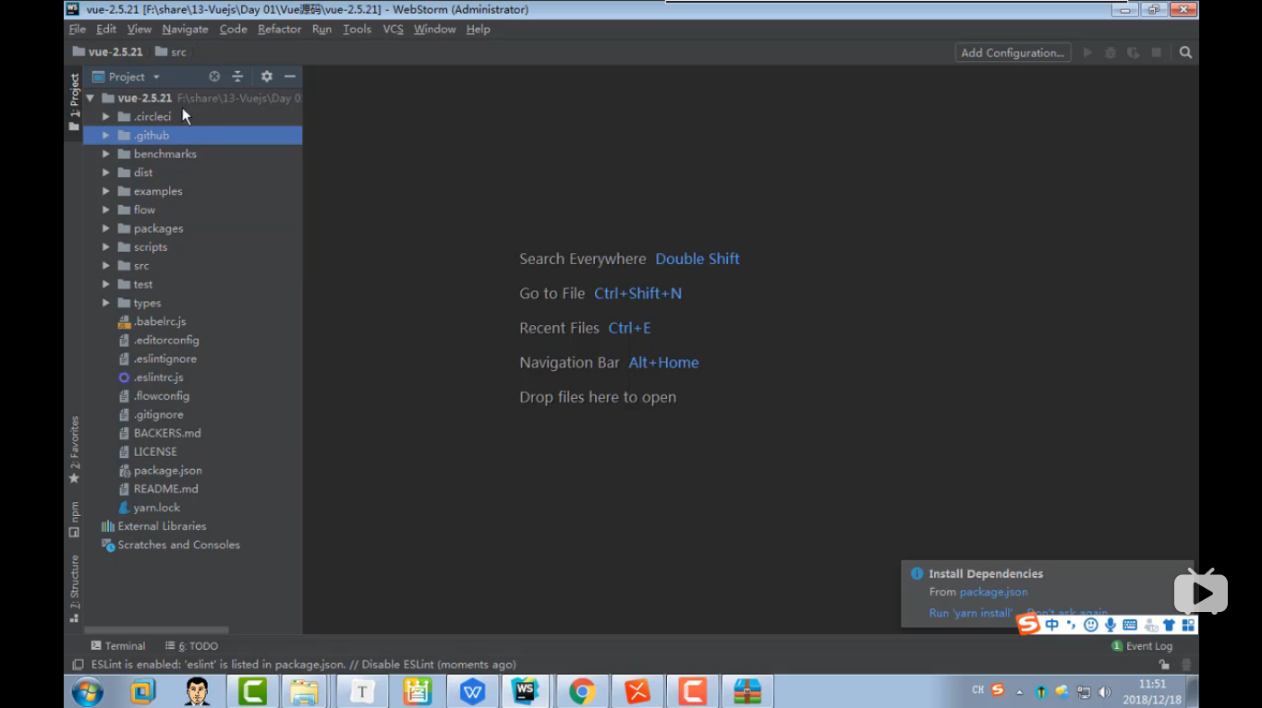Expand the .circleci folder arrow
This screenshot has height=708, width=1262.
tap(106, 116)
